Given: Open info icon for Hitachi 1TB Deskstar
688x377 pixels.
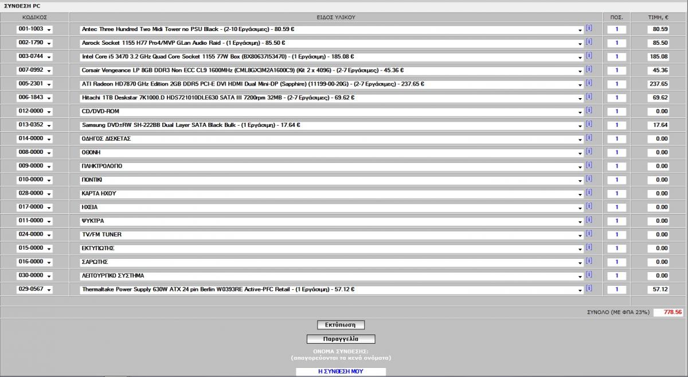Looking at the screenshot, I should point(589,96).
